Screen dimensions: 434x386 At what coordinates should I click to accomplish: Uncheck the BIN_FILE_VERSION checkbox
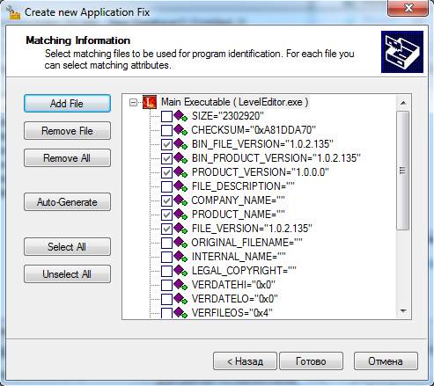[166, 144]
